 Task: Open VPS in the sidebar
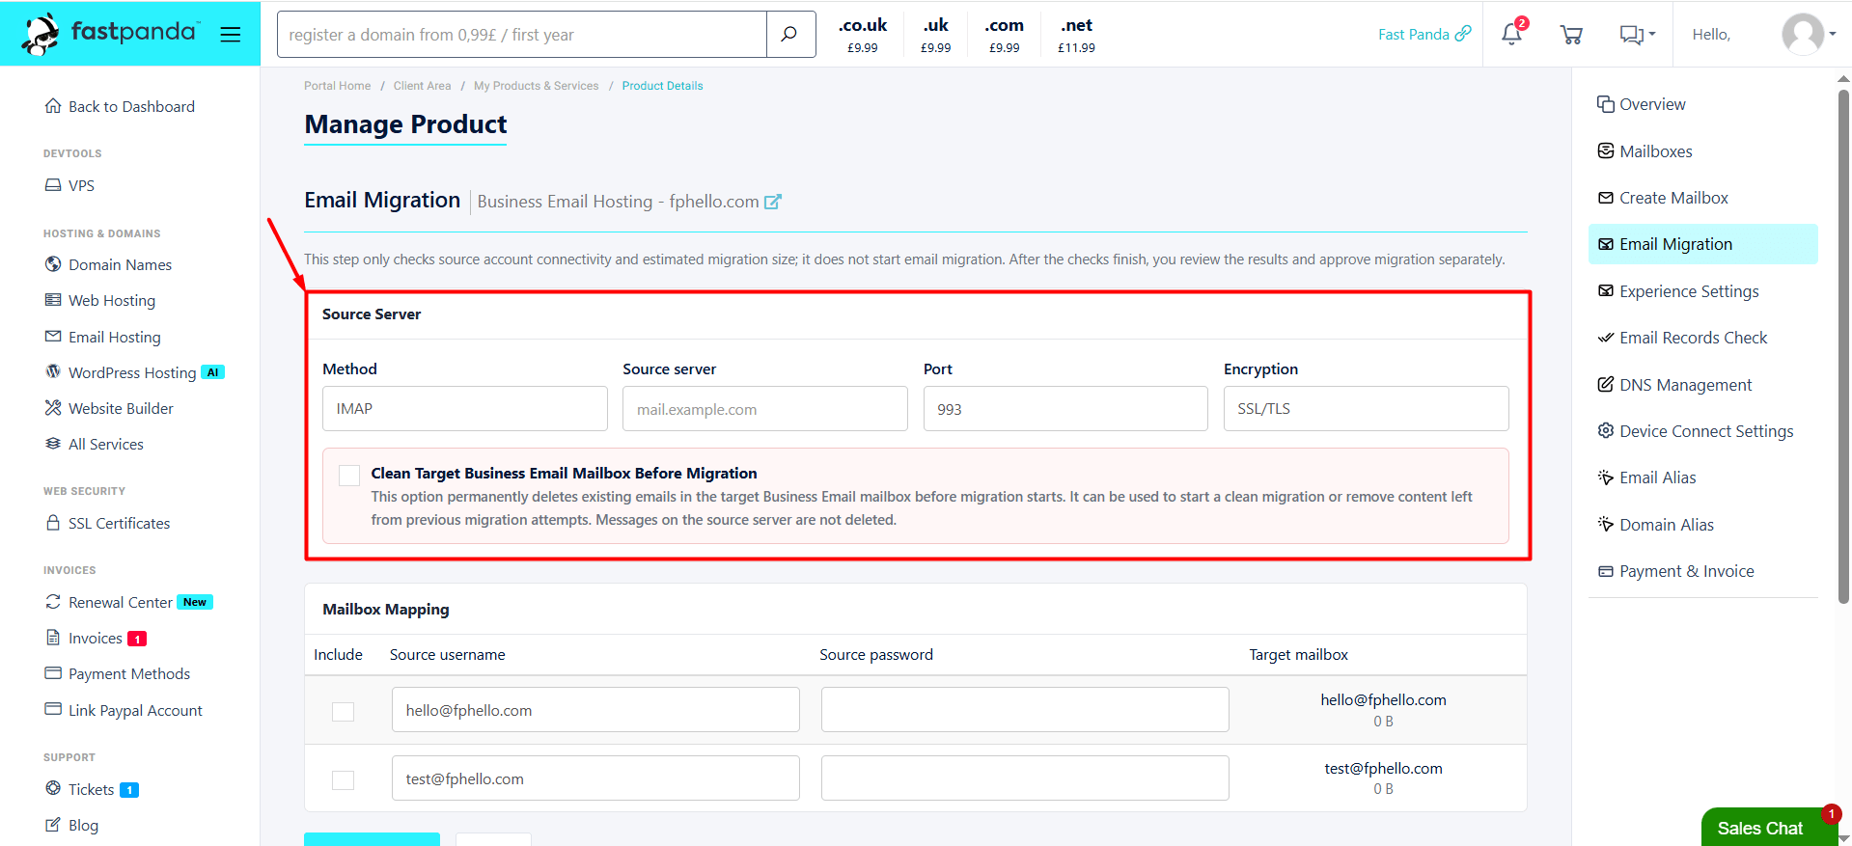tap(69, 185)
